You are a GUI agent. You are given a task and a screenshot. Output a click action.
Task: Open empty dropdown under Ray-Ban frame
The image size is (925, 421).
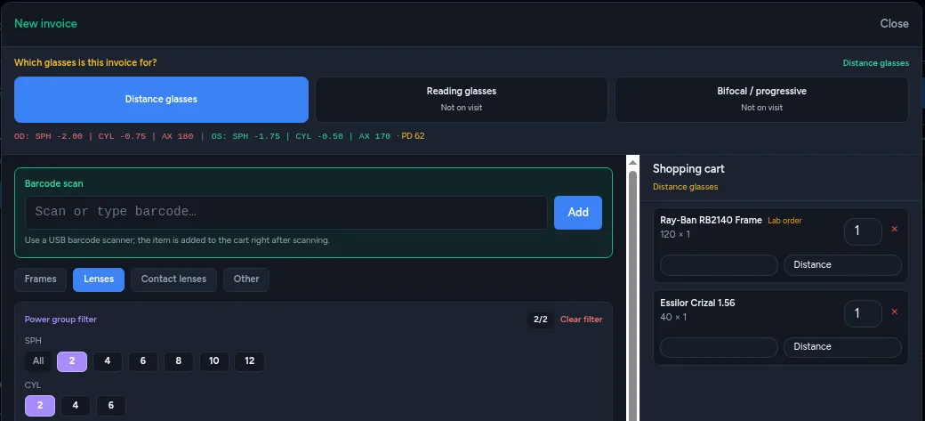click(719, 265)
